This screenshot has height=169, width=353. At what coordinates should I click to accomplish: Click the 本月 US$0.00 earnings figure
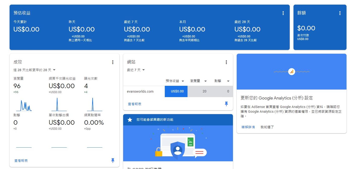(192, 29)
